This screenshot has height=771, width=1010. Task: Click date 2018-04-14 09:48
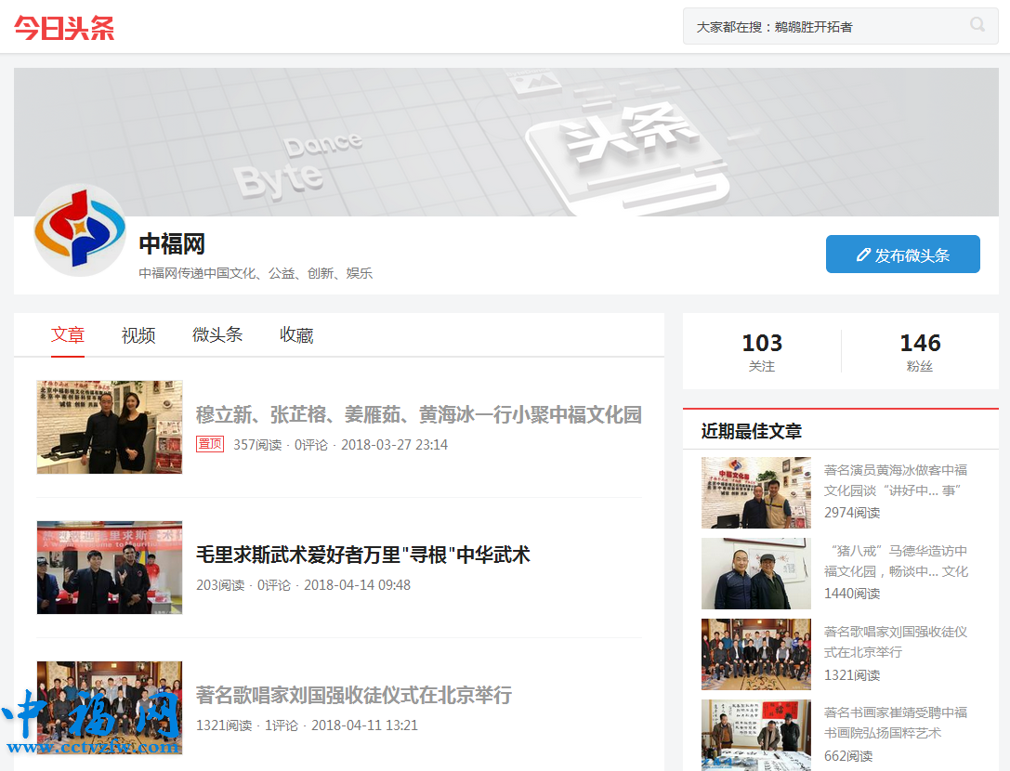[357, 585]
